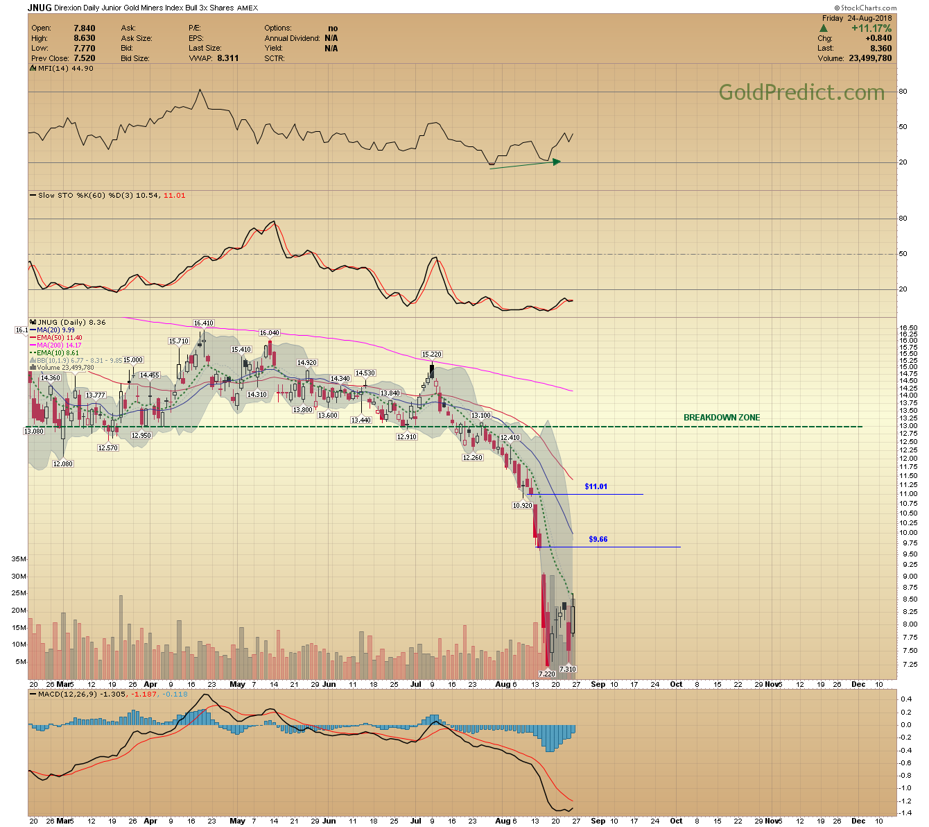The width and height of the screenshot is (929, 827).
Task: Click the '15.220' July high price label
Action: tap(432, 355)
